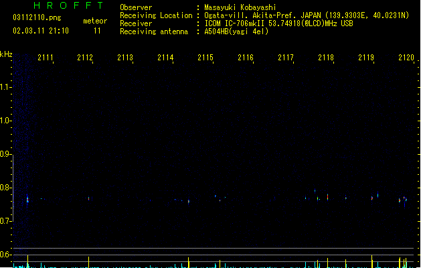Click location text Ogata-vill. Akita-Pref. JAPAN
This screenshot has width=421, height=268.
264,15
